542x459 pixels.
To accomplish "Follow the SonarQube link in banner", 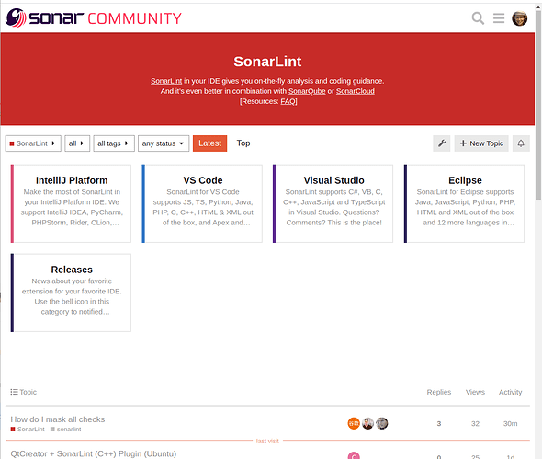I will pyautogui.click(x=307, y=91).
